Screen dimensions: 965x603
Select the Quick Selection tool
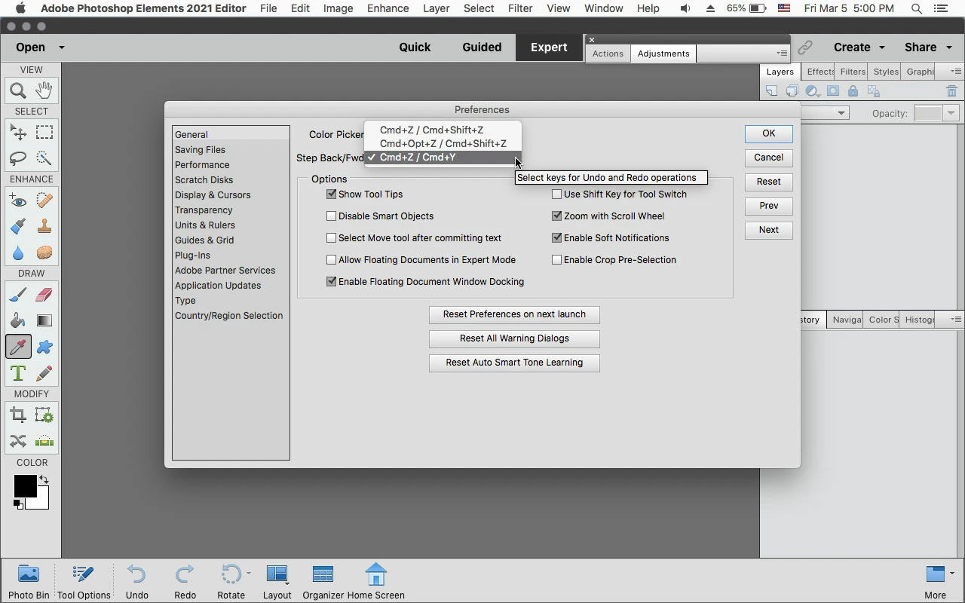44,158
